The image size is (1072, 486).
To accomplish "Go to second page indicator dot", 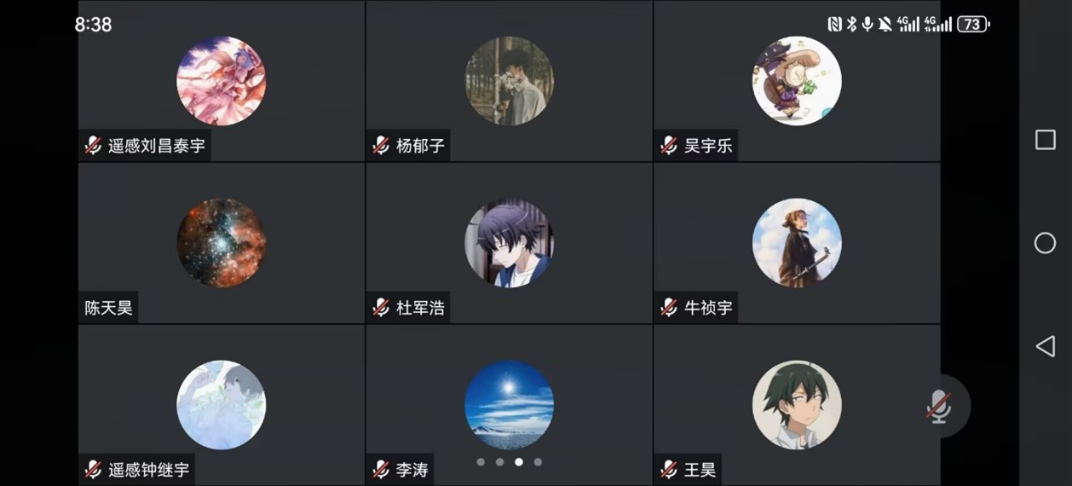I will click(x=499, y=462).
